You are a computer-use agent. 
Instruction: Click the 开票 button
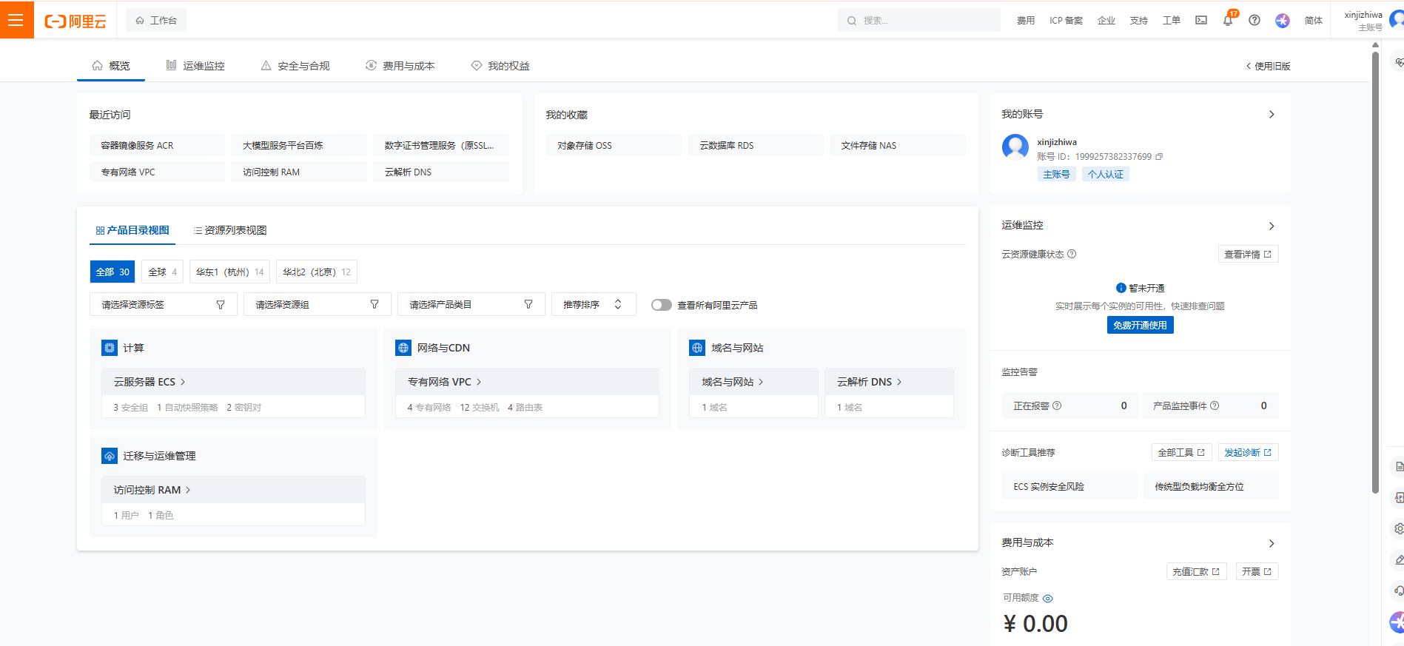[1257, 571]
